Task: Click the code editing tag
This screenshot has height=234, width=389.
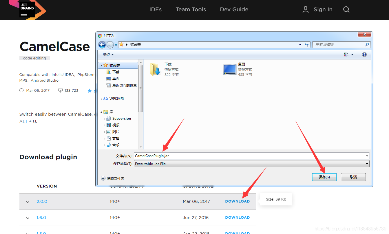Action: 34,58
